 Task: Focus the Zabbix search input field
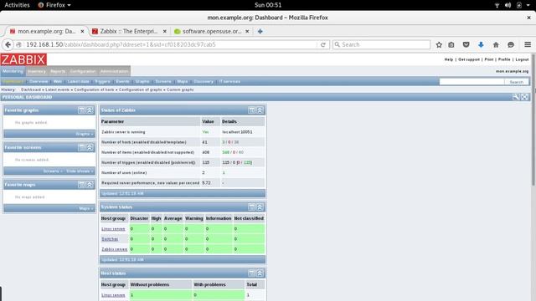click(472, 82)
